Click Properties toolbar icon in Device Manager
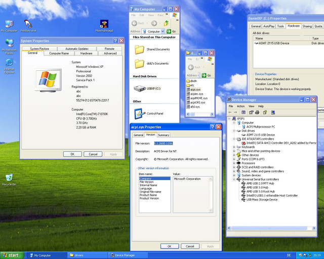The width and height of the screenshot is (324, 259). click(x=251, y=112)
